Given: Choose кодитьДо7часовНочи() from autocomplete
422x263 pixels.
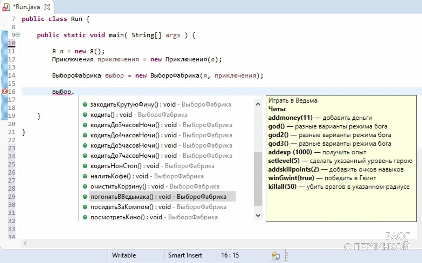Looking at the screenshot, I should (x=161, y=155).
